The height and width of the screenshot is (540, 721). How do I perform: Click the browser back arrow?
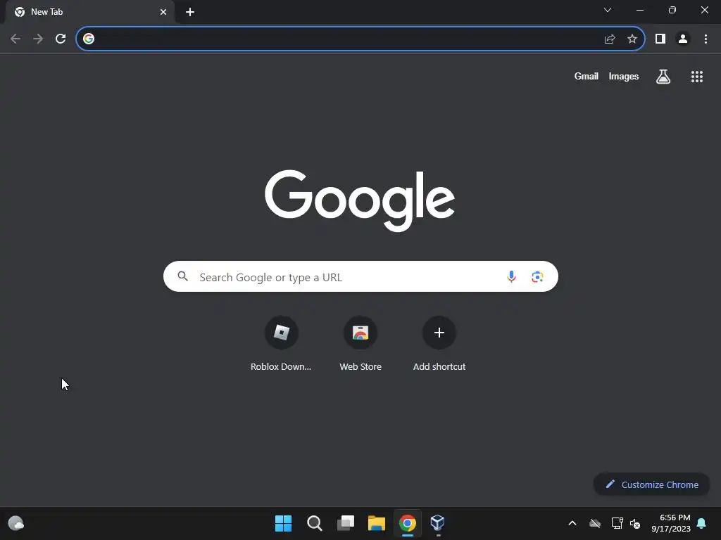point(15,39)
